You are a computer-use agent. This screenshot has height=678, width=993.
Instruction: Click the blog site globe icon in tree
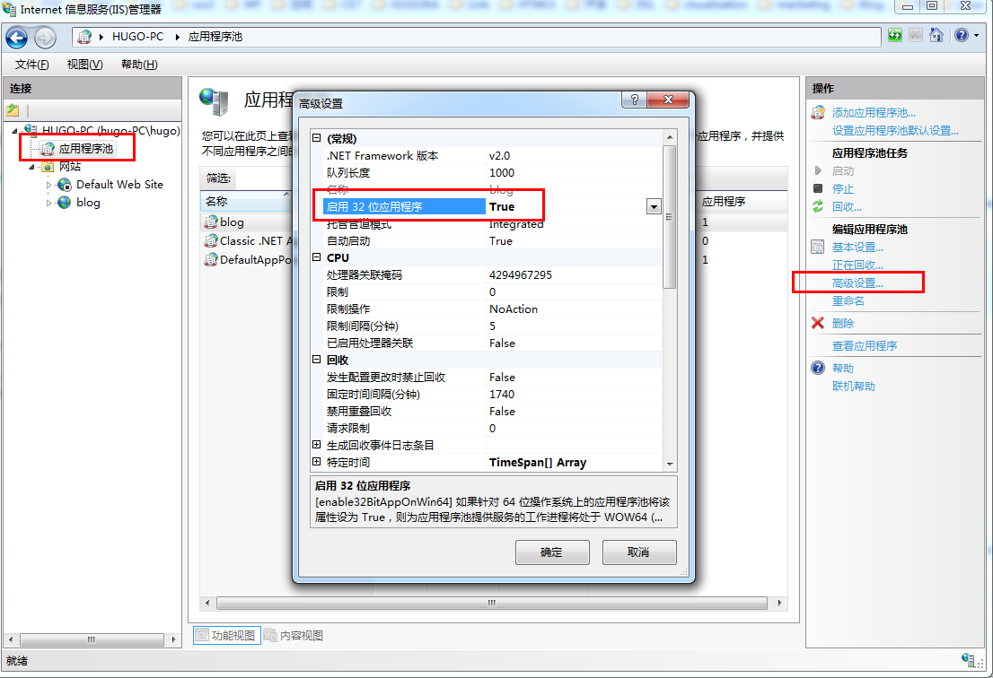(64, 203)
